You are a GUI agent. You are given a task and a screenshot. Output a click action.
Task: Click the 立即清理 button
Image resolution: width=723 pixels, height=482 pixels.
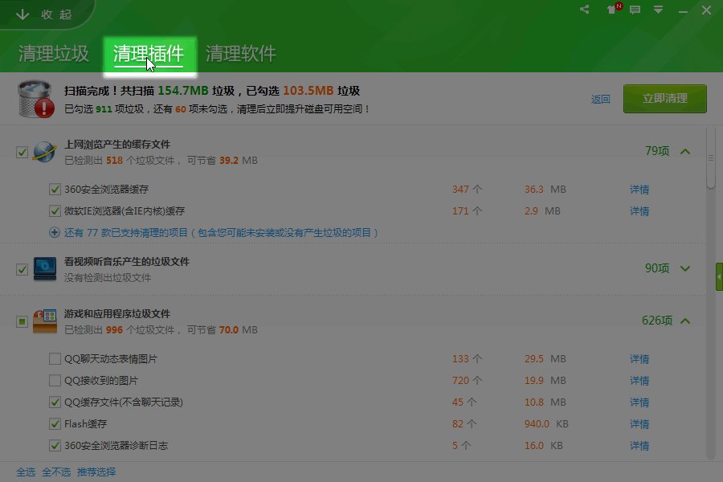(664, 97)
